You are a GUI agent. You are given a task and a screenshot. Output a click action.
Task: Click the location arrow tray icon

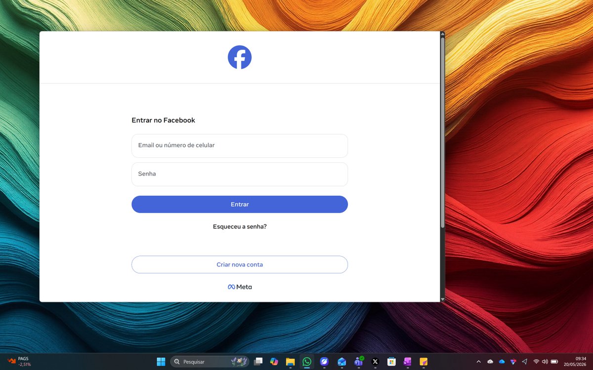point(524,362)
